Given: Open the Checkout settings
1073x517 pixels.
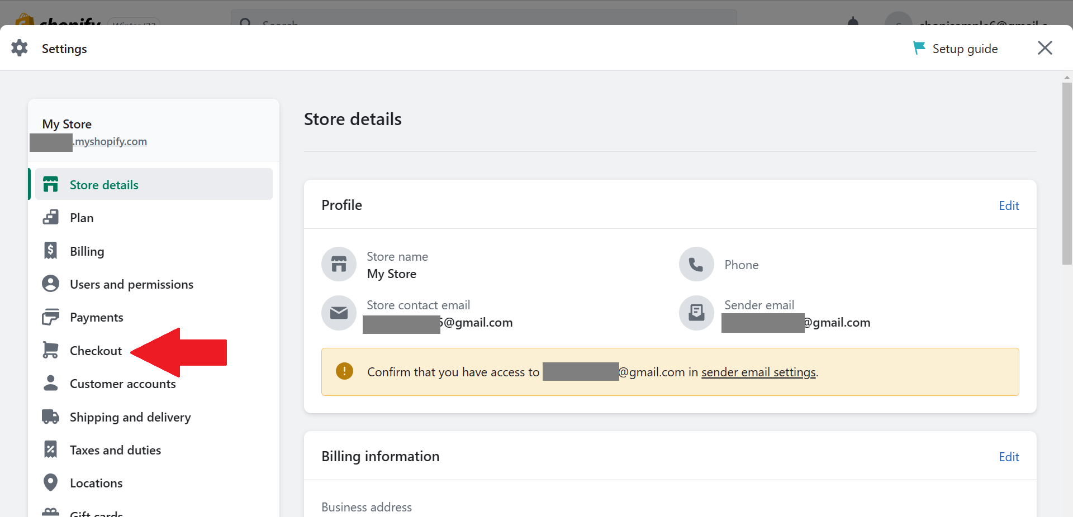Looking at the screenshot, I should [154, 351].
